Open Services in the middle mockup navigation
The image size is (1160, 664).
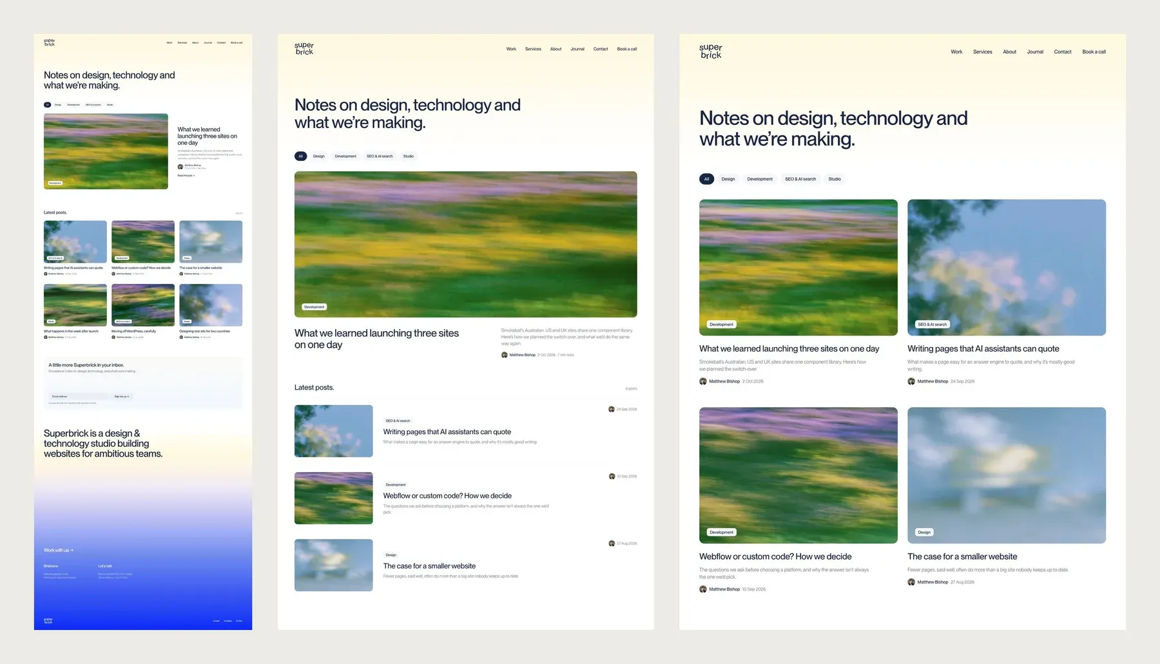coord(533,49)
